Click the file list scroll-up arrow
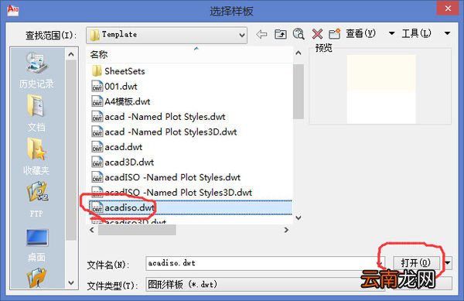Viewport: 464px width, 301px height. 299,53
